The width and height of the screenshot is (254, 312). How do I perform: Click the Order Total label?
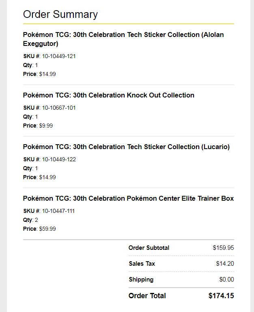[147, 296]
